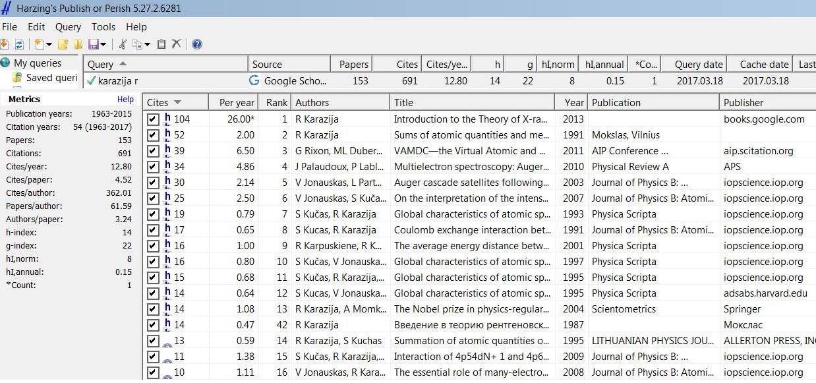Expand the new query dropdown arrow

point(49,45)
